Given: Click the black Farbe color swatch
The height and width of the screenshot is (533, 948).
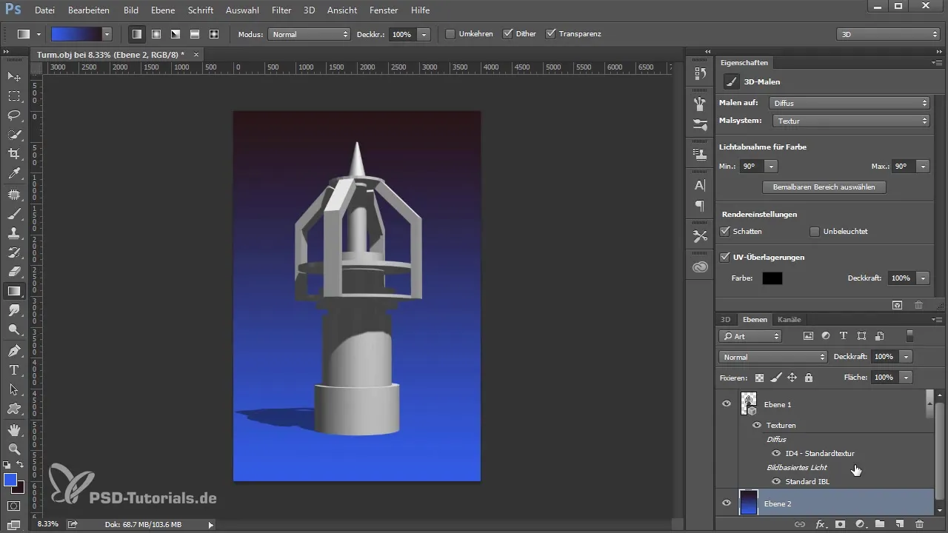Looking at the screenshot, I should pos(772,278).
